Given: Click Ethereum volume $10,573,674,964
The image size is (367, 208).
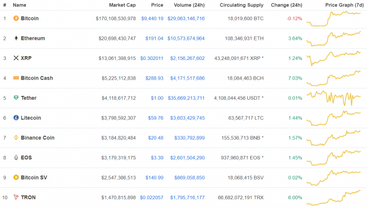Looking at the screenshot, I should tap(186, 38).
